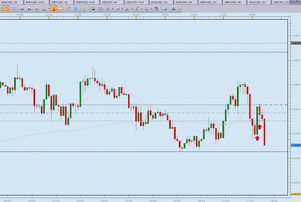Expand the horizontal line tool dropdown arrow

coord(122,9)
